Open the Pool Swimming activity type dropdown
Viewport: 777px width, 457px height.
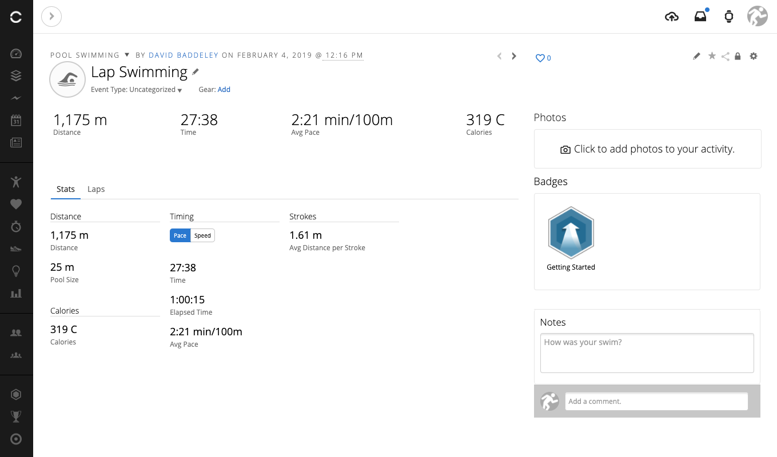click(127, 55)
